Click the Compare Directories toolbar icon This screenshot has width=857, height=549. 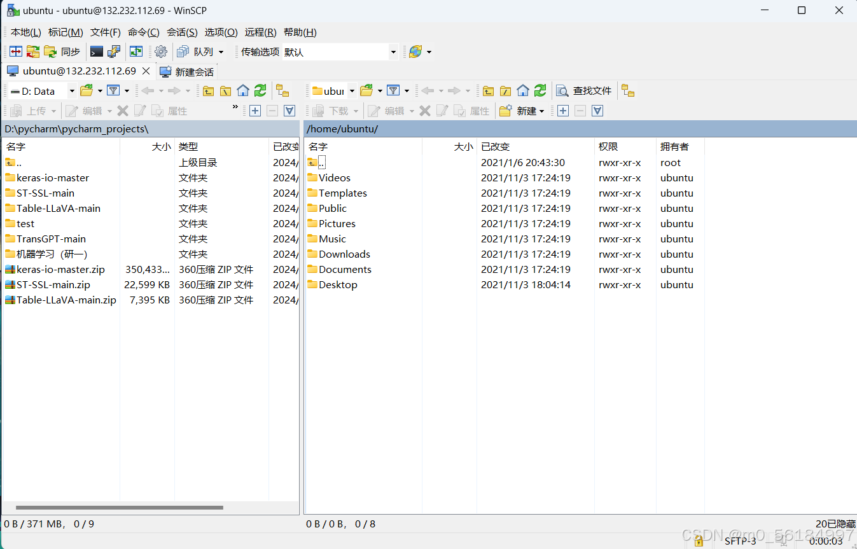pos(16,52)
